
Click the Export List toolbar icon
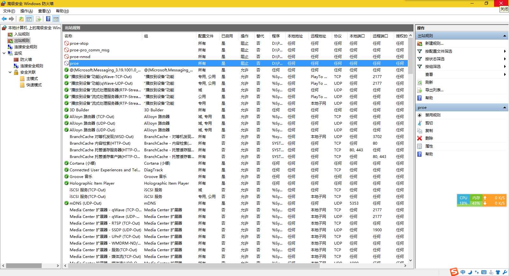[38, 19]
